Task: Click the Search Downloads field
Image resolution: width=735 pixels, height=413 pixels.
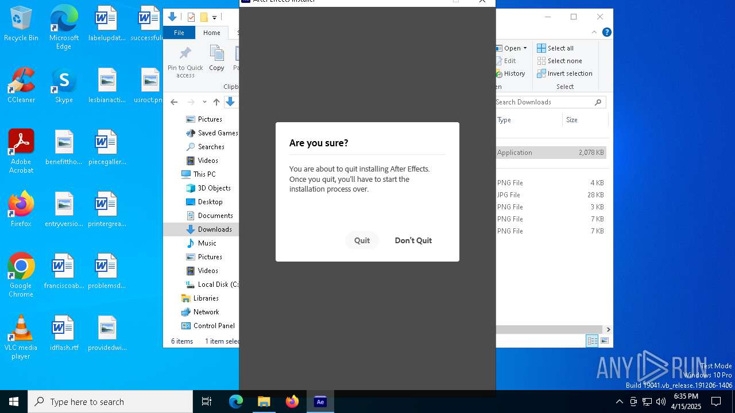Action: coord(550,102)
